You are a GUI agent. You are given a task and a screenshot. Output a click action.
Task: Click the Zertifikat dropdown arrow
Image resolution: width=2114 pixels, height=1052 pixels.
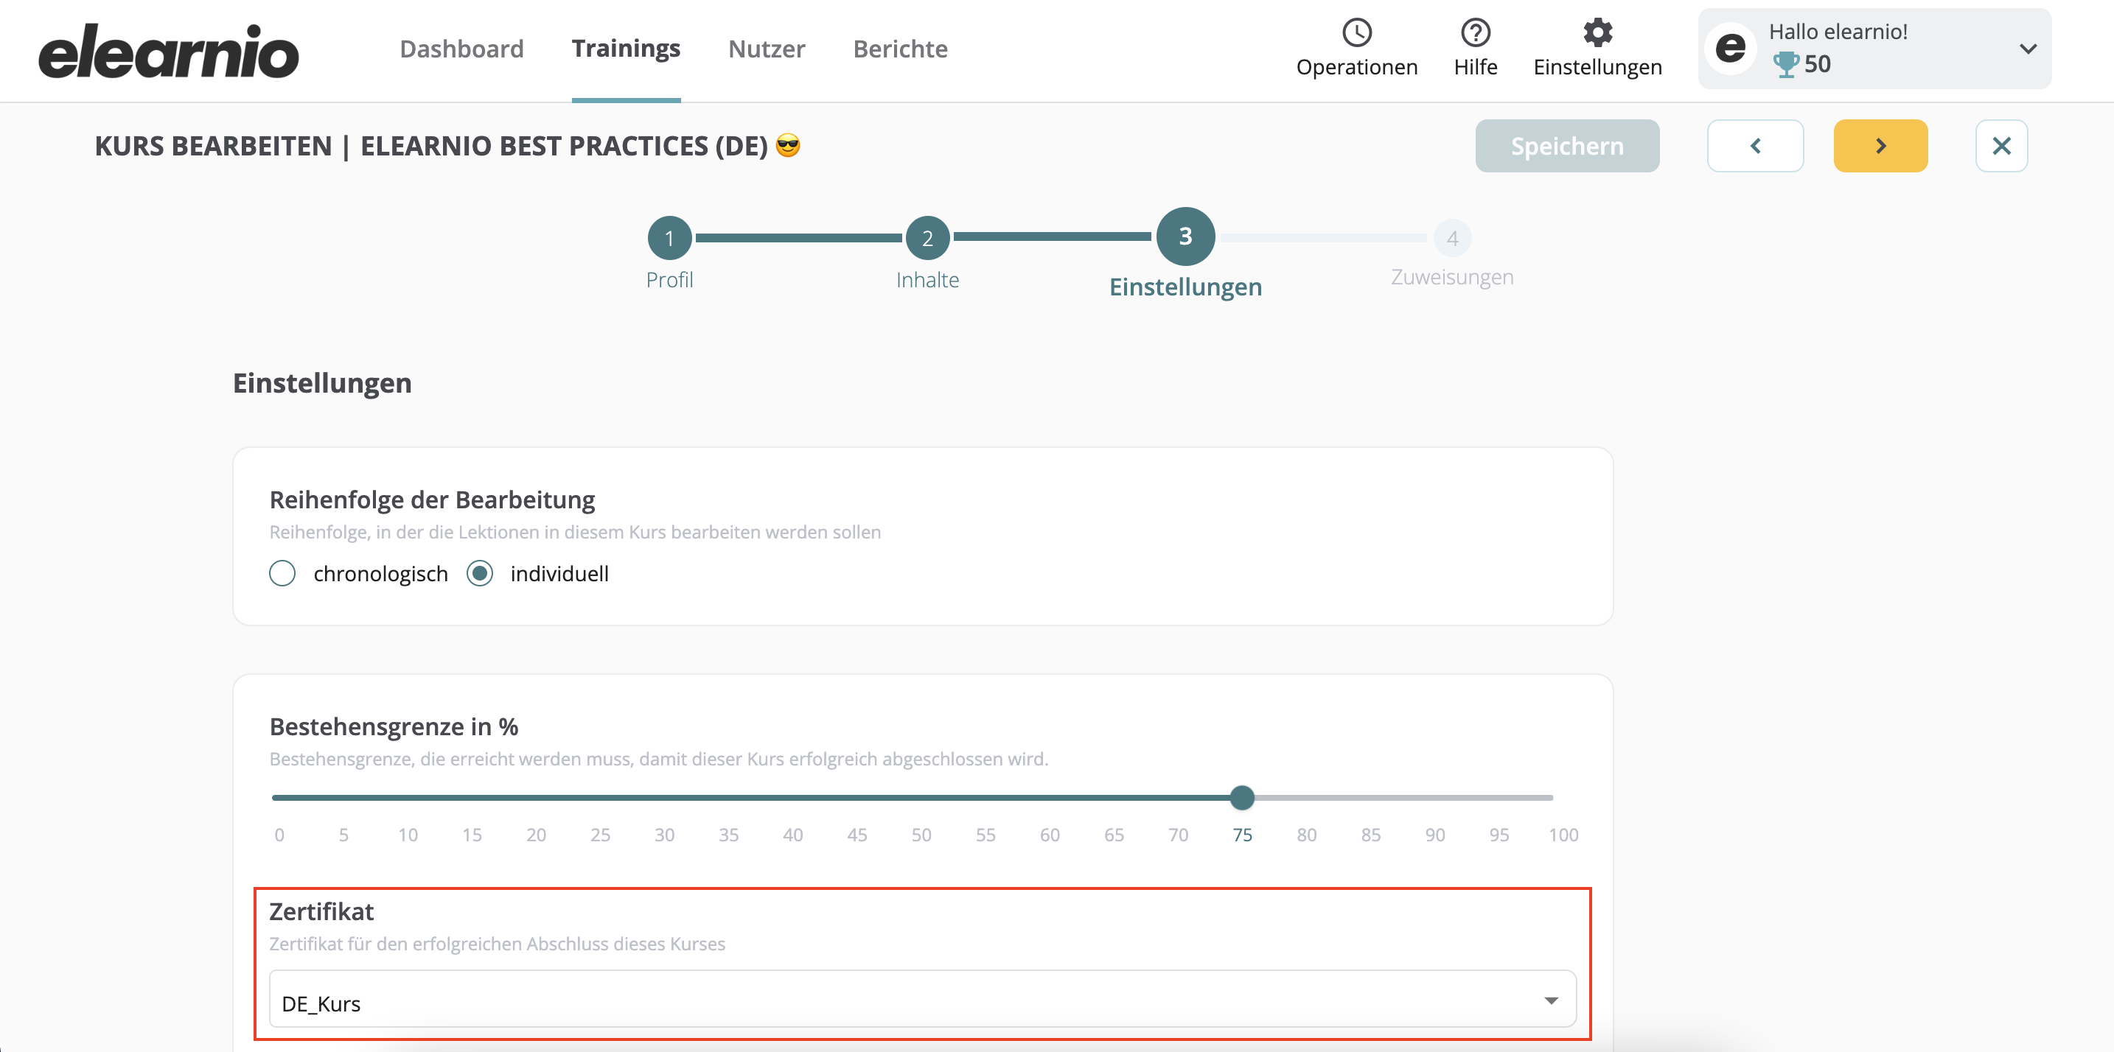coord(1550,1000)
